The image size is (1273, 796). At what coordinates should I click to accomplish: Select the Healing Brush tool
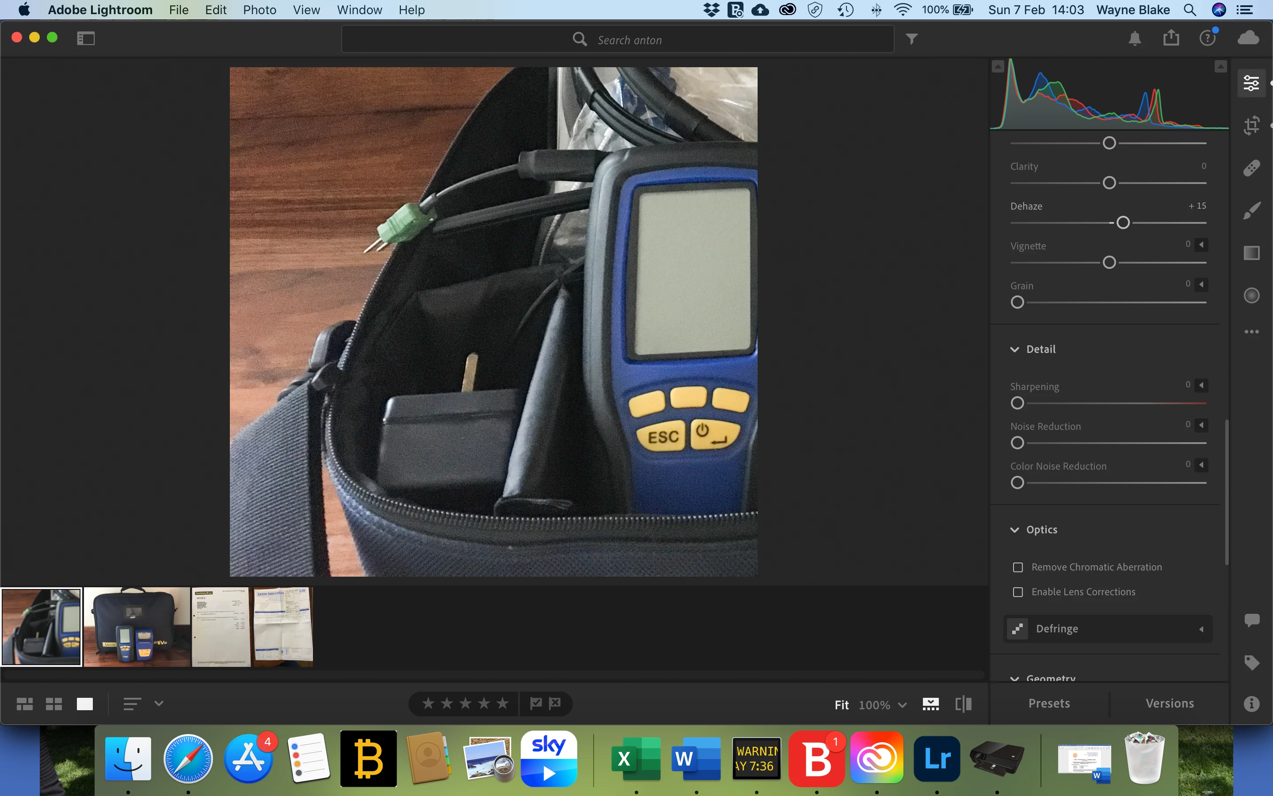tap(1251, 168)
